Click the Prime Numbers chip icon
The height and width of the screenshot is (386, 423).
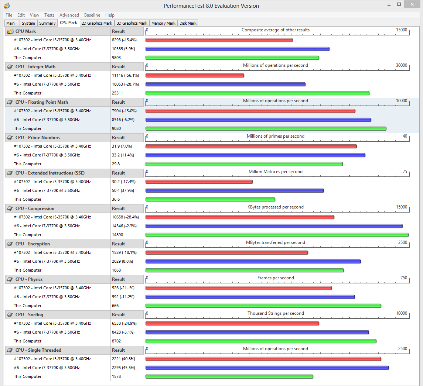10,138
